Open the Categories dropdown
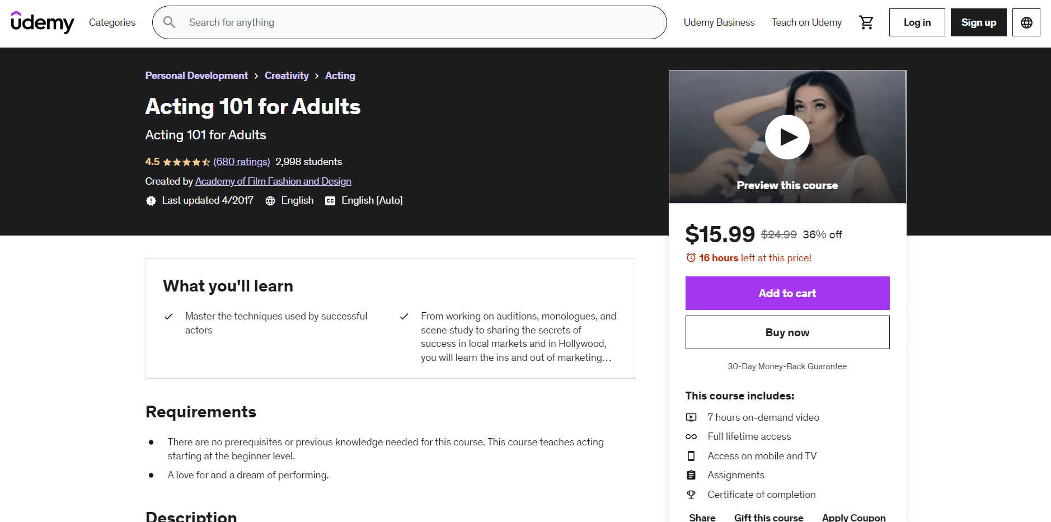The width and height of the screenshot is (1051, 522). tap(111, 22)
